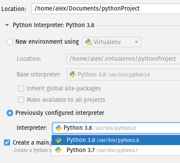Click the Python Interpreter: Python 3.8 heading

coord(53,25)
